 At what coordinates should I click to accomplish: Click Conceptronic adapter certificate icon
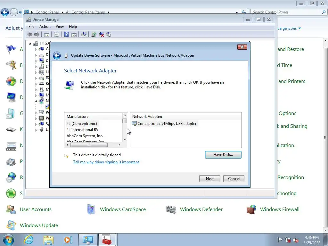(134, 124)
